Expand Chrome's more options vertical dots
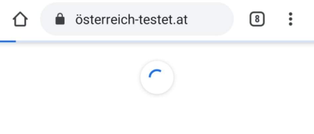Viewport: 314px width, 134px height. pos(290,19)
